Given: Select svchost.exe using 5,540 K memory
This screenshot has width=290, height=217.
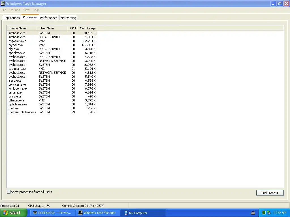Looking at the screenshot, I should click(x=52, y=77).
